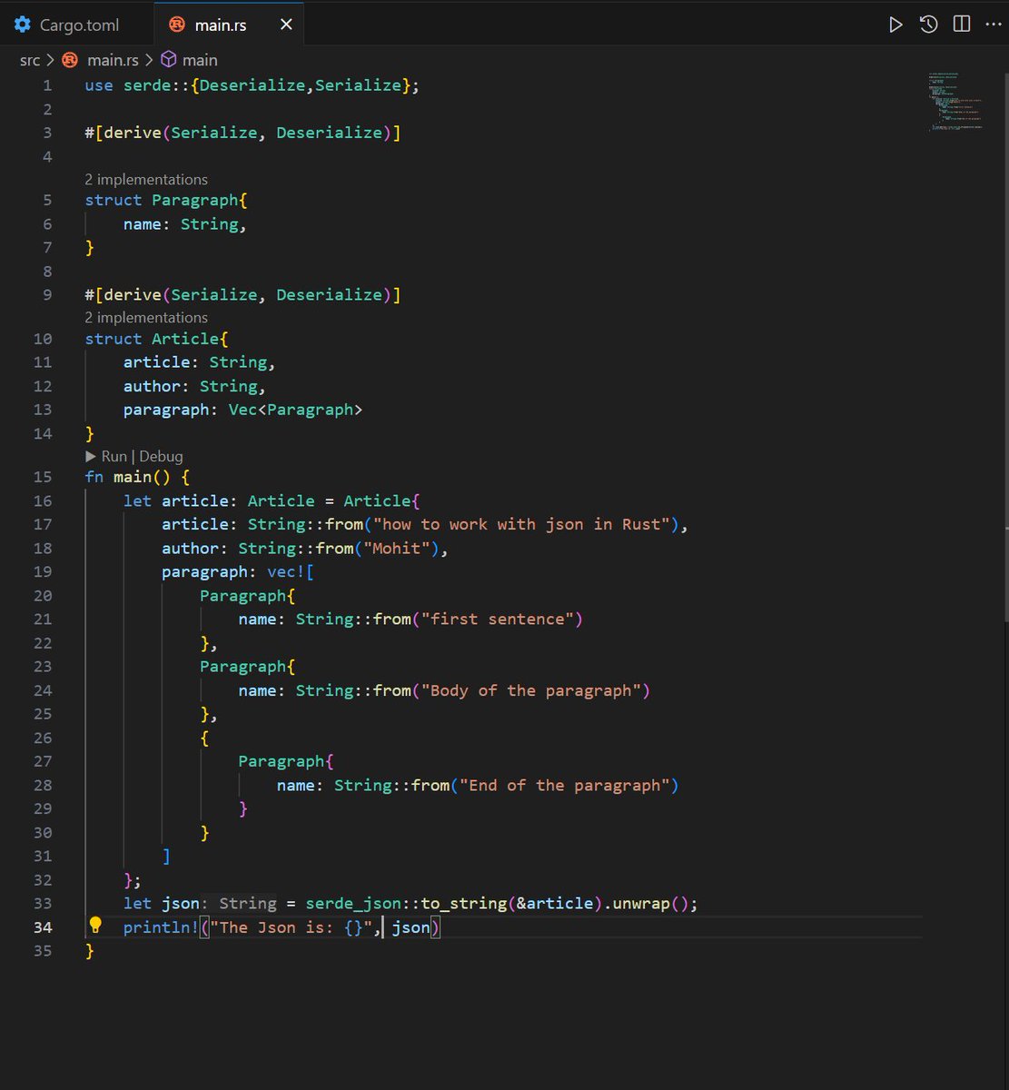
Task: Click line 9 derive attribute
Action: 242,294
